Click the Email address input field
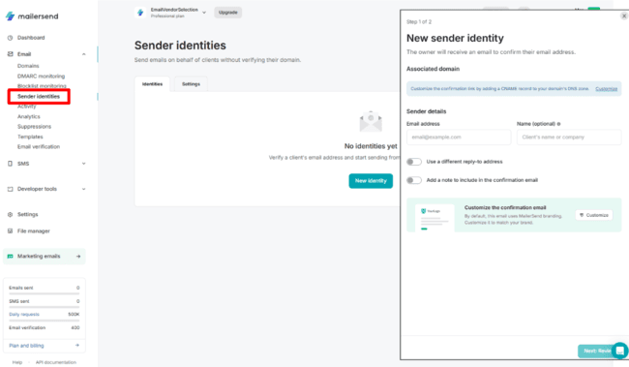 point(459,137)
